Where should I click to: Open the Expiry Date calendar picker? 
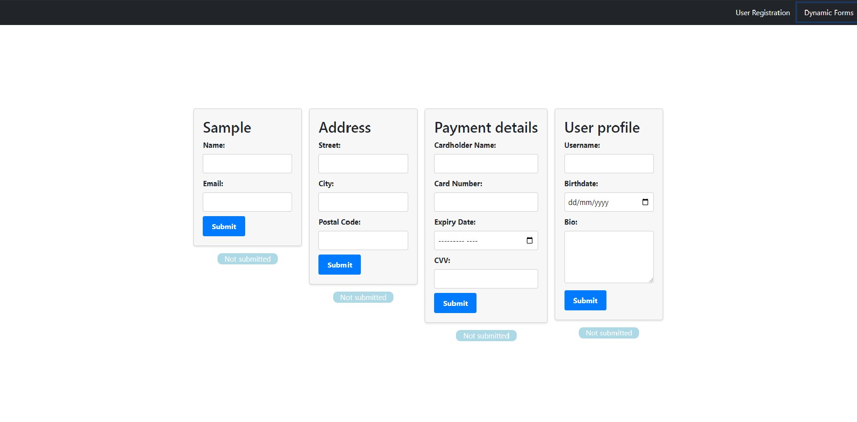click(530, 240)
